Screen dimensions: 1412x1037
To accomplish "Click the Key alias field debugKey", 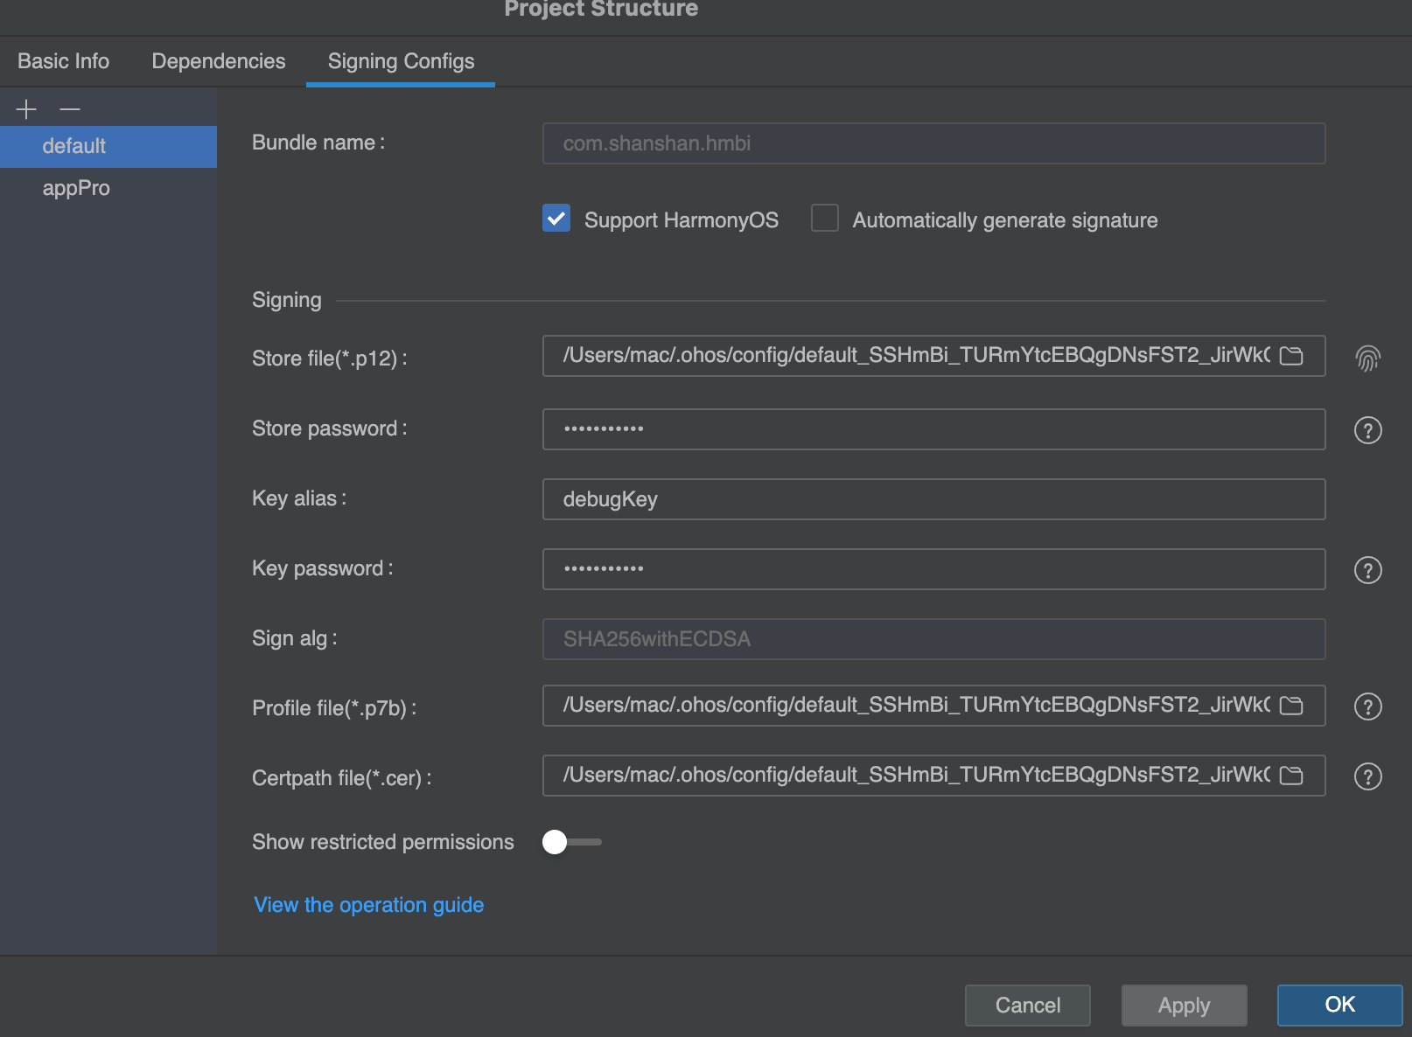I will [933, 499].
